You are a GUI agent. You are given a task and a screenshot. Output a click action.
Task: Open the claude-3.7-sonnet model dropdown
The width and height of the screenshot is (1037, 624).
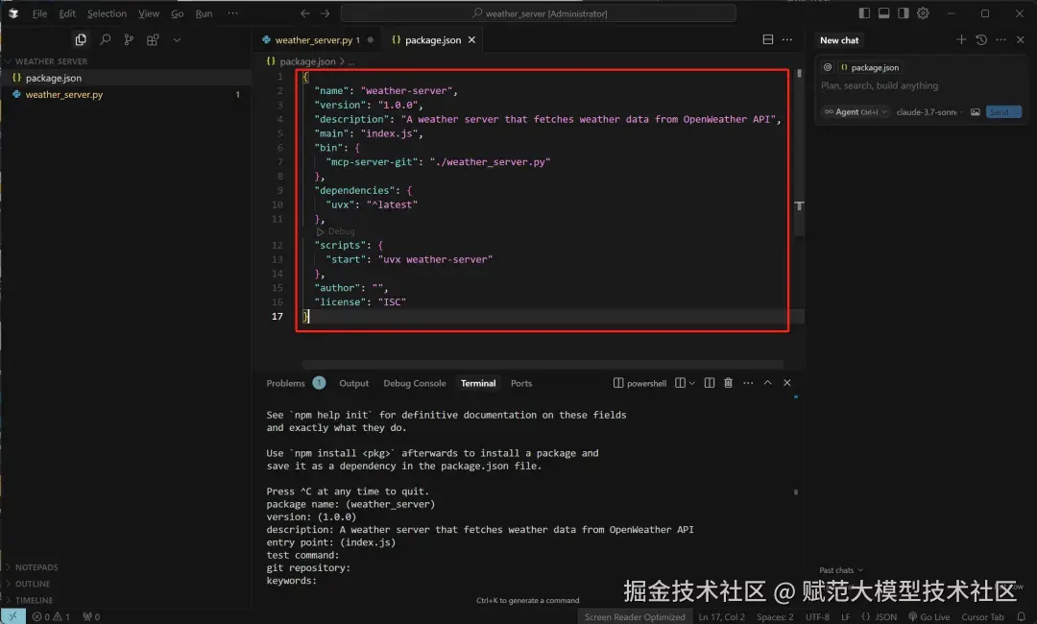pos(929,112)
